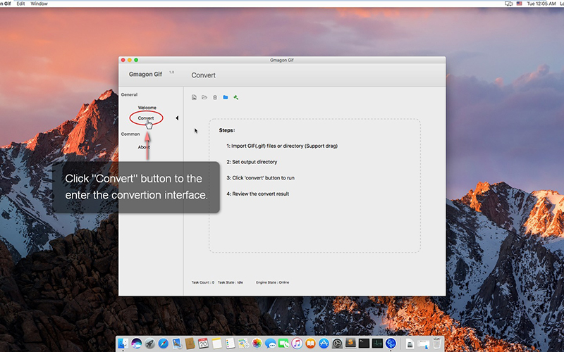564x352 pixels.
Task: Click the dashed Steps drop area
Action: coord(314,186)
